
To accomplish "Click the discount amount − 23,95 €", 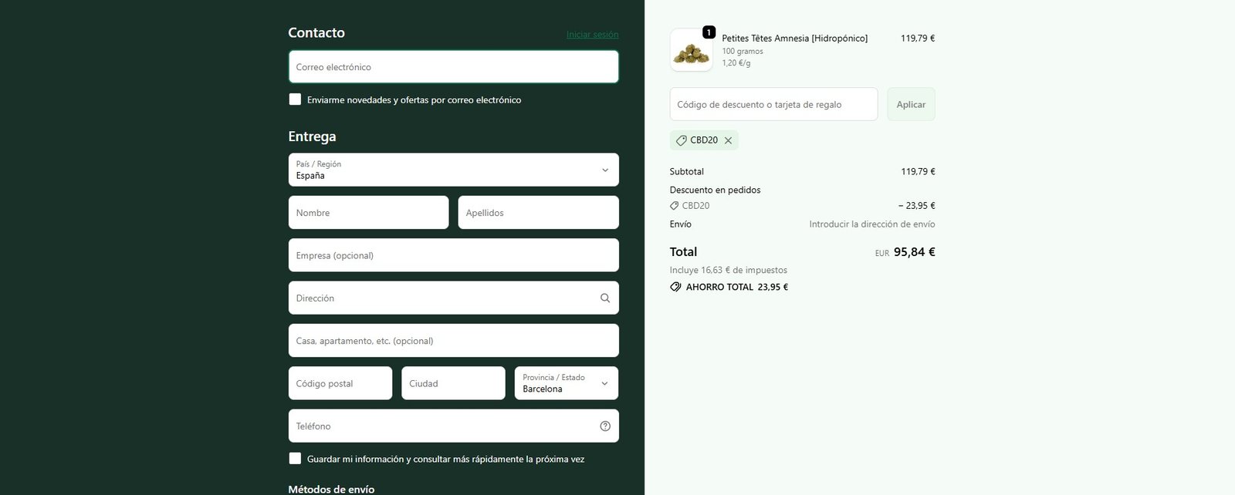I will [x=917, y=206].
